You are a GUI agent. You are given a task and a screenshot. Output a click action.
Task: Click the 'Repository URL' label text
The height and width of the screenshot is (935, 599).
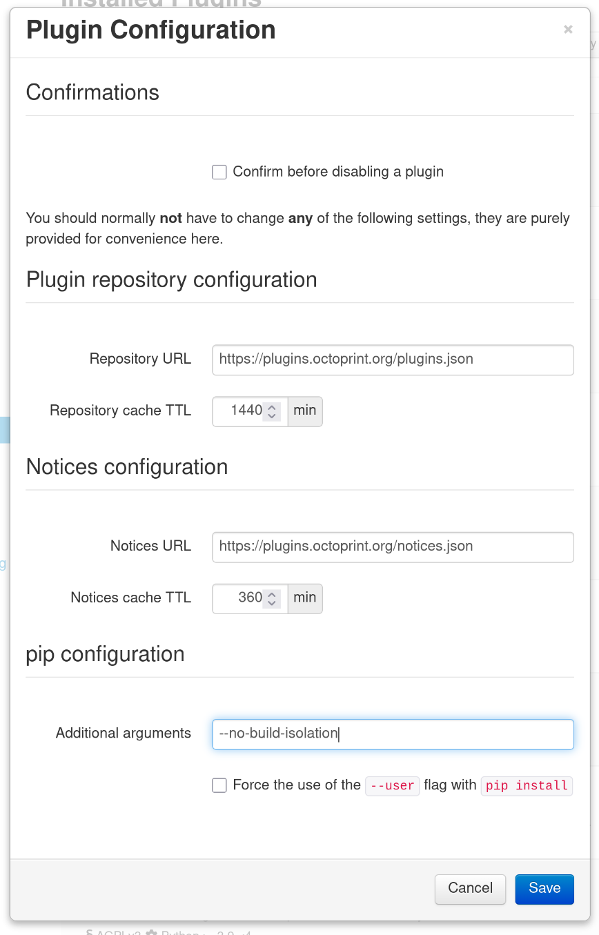point(140,359)
